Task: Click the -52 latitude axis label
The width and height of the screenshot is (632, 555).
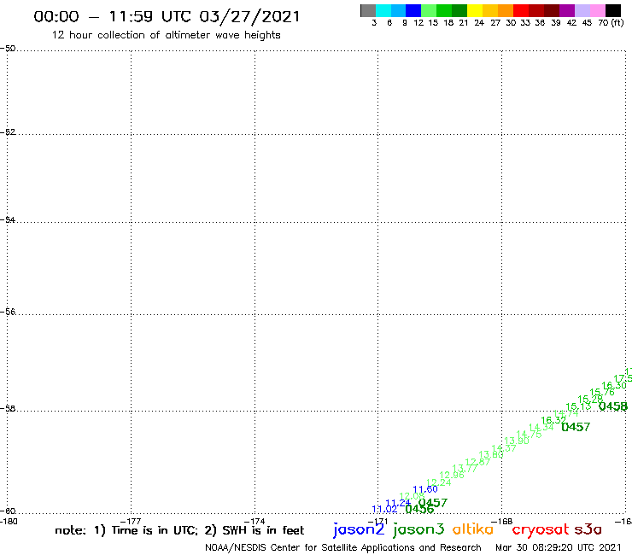Action: coord(9,132)
